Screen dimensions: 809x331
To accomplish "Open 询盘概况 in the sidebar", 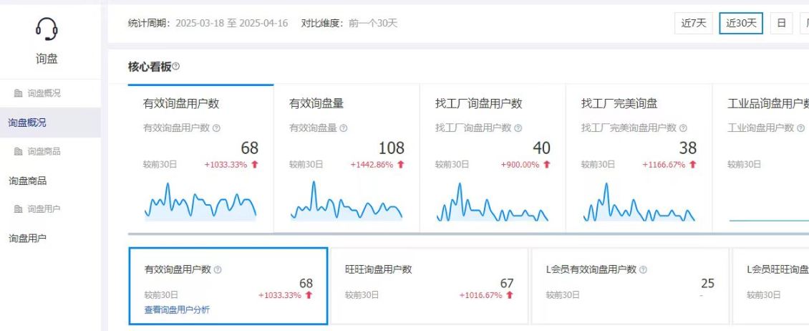I will (27, 123).
